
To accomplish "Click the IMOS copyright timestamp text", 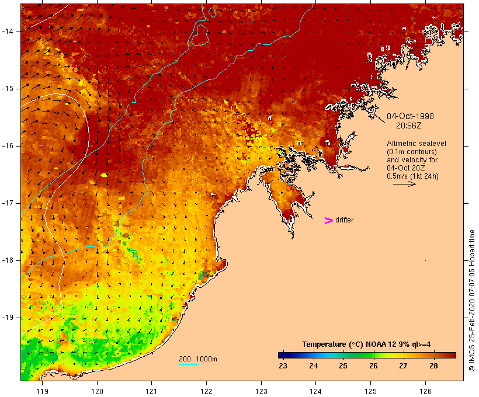I will tap(471, 301).
